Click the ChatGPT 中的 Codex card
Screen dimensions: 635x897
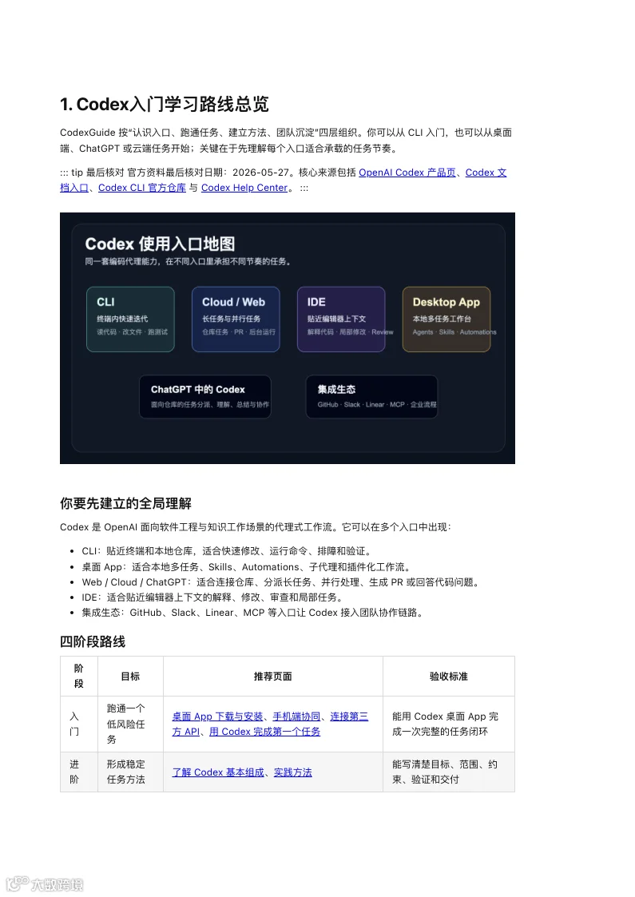(x=204, y=396)
